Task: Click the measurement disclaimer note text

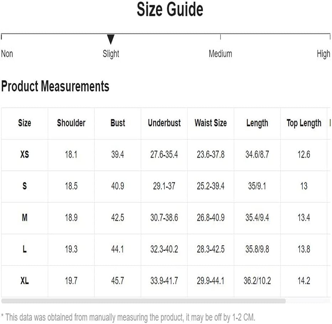Action: click(128, 317)
